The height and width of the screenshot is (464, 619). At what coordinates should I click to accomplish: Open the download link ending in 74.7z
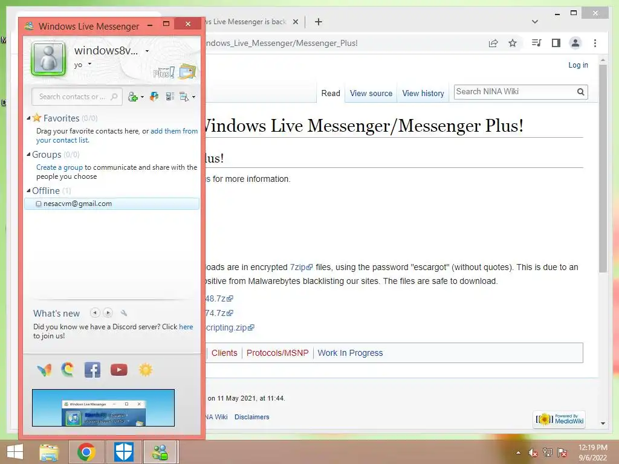[x=219, y=313]
